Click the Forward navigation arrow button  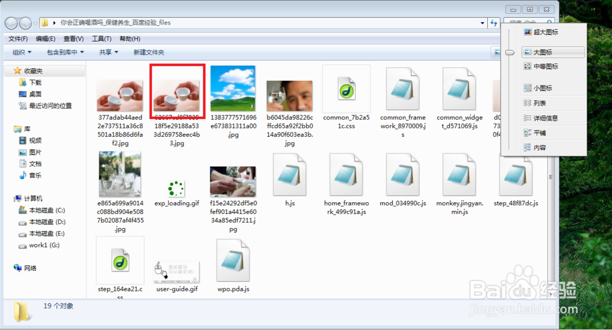25,23
